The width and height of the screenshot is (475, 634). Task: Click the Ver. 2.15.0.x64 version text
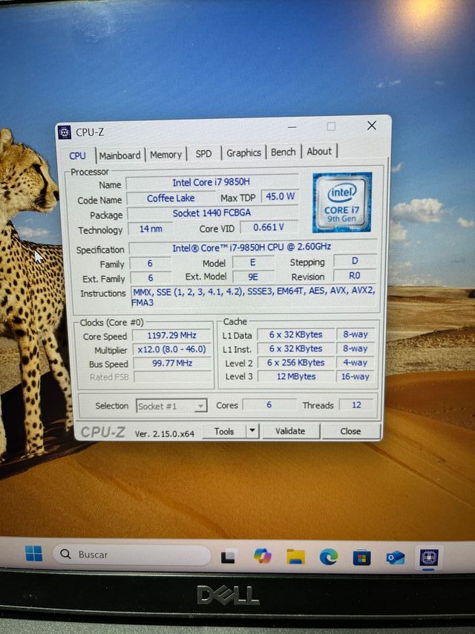coord(164,434)
